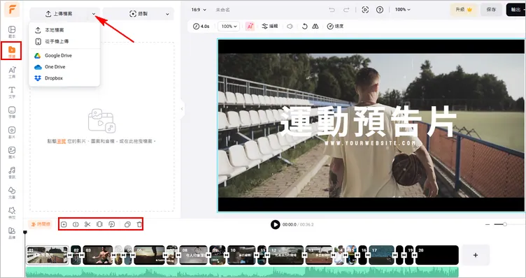Select the www.yourwebsite.com text on canvas
526x278 pixels.
pyautogui.click(x=371, y=143)
